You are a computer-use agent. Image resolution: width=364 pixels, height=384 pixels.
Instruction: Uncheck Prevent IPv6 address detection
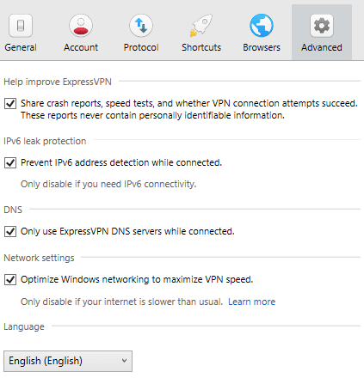click(x=10, y=163)
